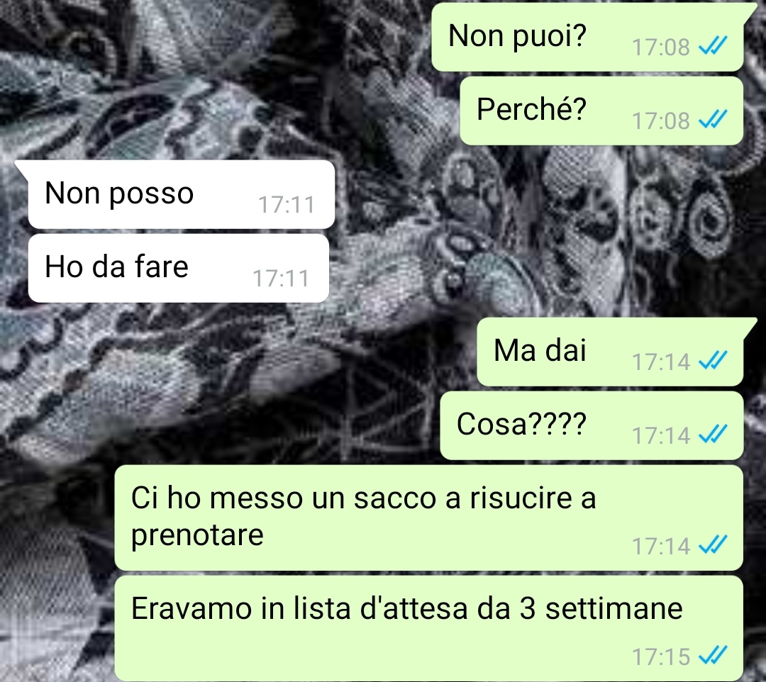The height and width of the screenshot is (682, 766).
Task: Click the 17:14 timestamp on 'Cosa????'
Action: (661, 435)
